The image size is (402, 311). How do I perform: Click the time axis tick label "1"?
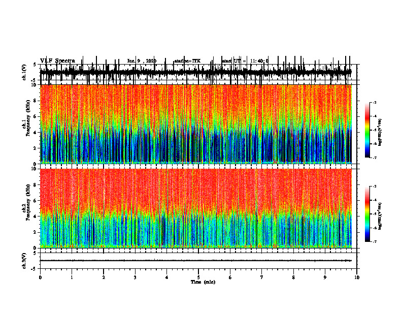[x=72, y=277]
